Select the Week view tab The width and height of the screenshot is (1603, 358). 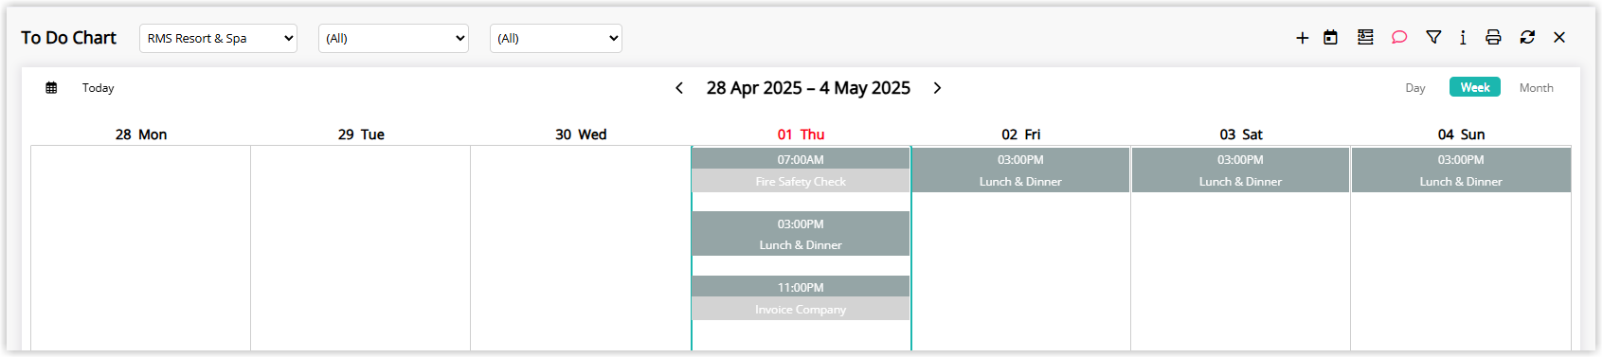(1475, 87)
